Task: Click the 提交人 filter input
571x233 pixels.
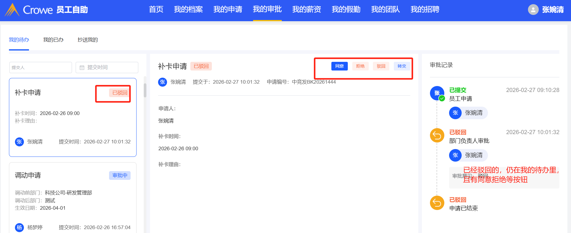Action: [41, 68]
